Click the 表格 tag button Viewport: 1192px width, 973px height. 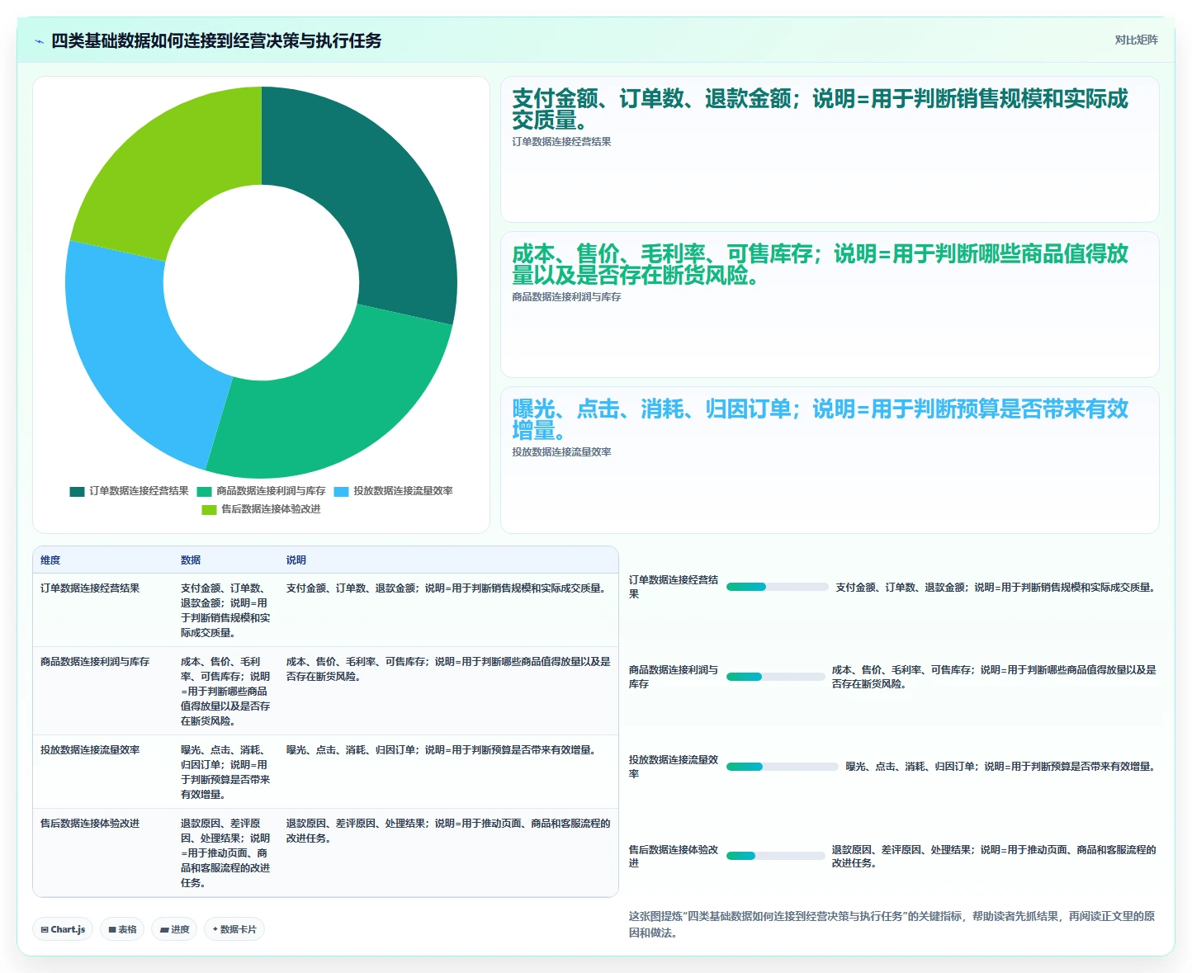[122, 929]
